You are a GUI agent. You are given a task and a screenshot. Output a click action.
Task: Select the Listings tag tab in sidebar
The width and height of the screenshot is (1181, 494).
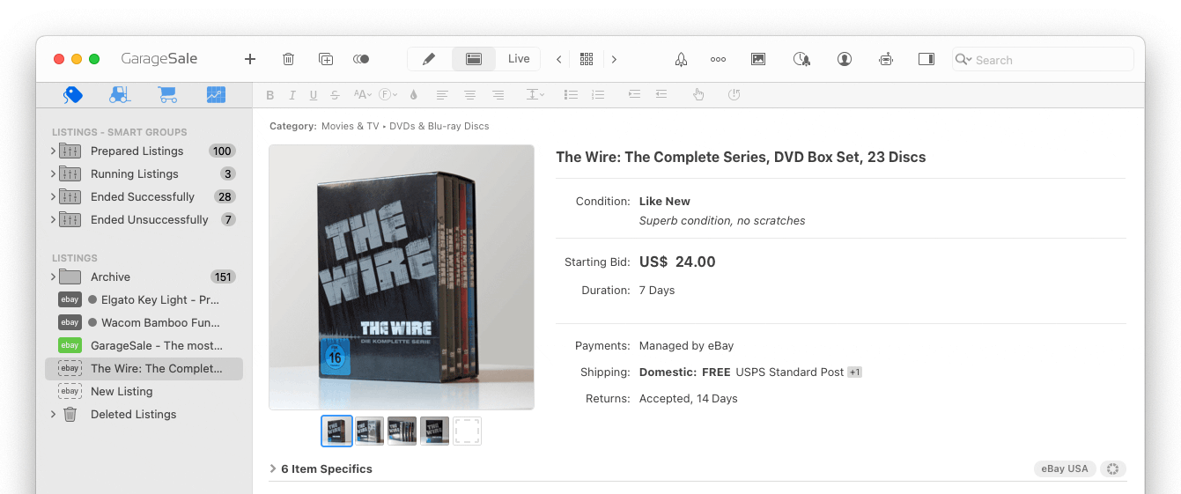click(x=73, y=94)
